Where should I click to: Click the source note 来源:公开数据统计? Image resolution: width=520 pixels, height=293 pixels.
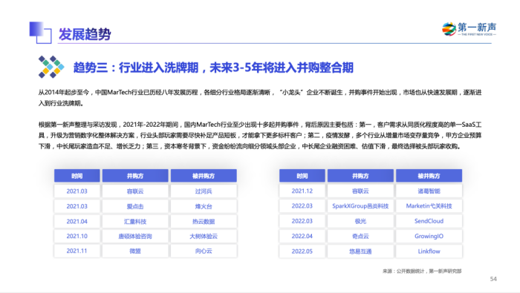coord(422,271)
